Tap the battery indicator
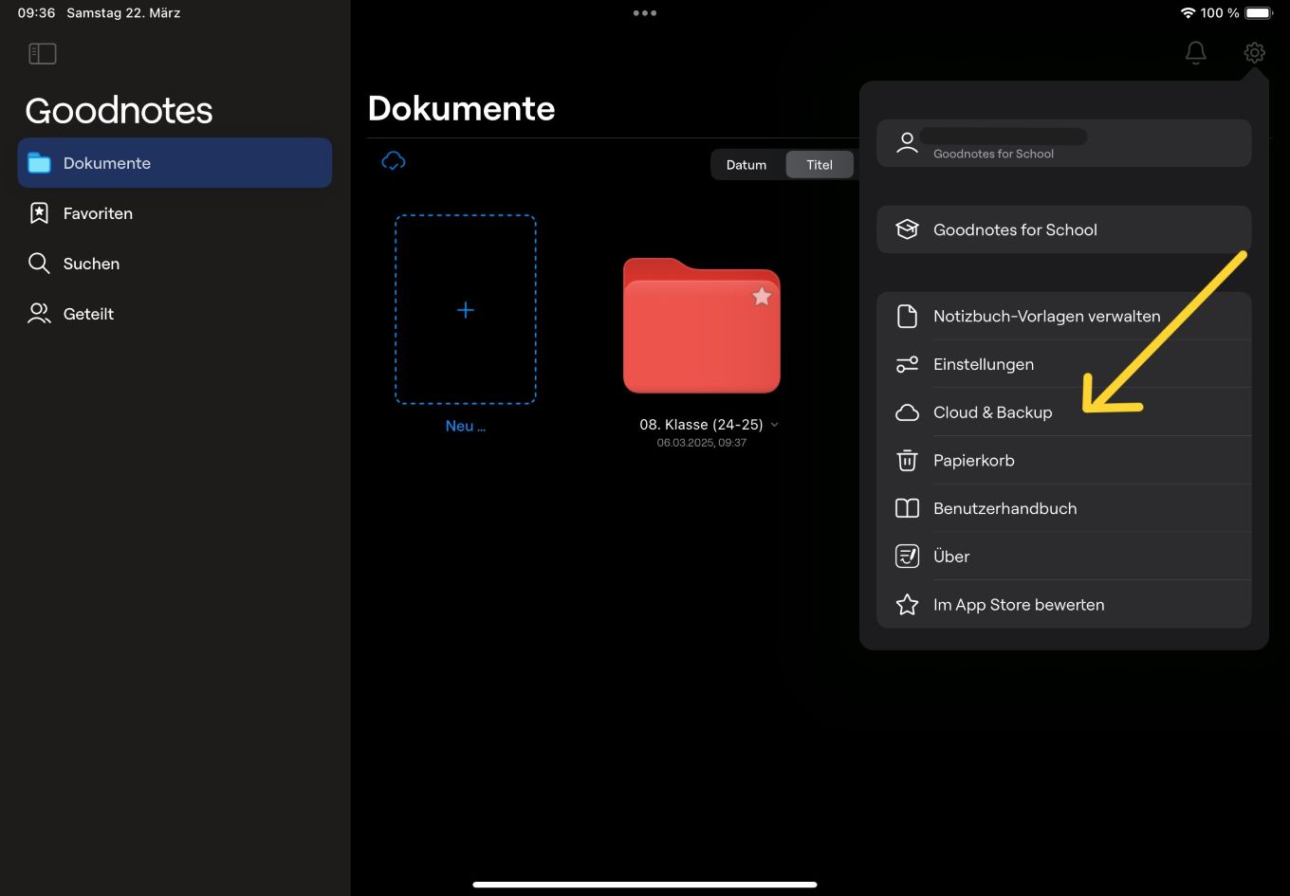Image resolution: width=1290 pixels, height=896 pixels. pos(1259,13)
